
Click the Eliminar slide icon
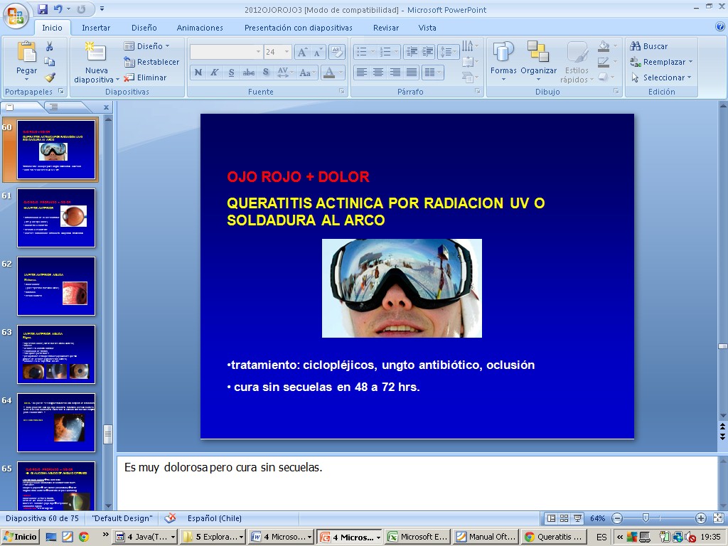tap(145, 77)
